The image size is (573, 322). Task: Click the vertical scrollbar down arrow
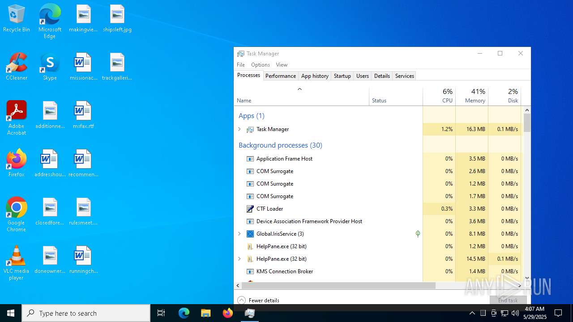coord(527,278)
